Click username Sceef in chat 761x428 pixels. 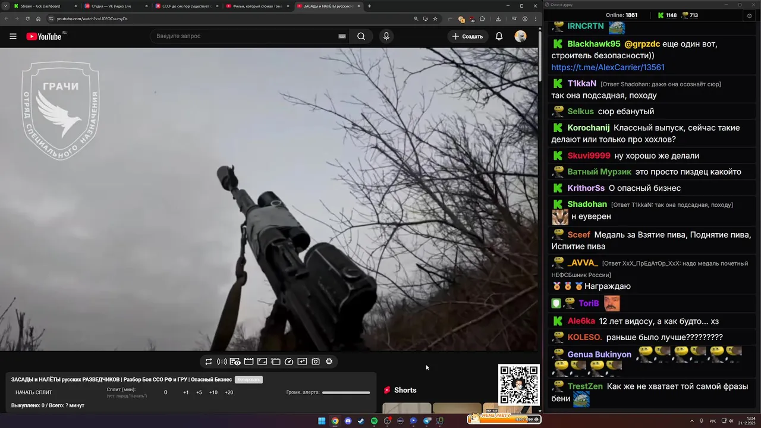pyautogui.click(x=578, y=235)
